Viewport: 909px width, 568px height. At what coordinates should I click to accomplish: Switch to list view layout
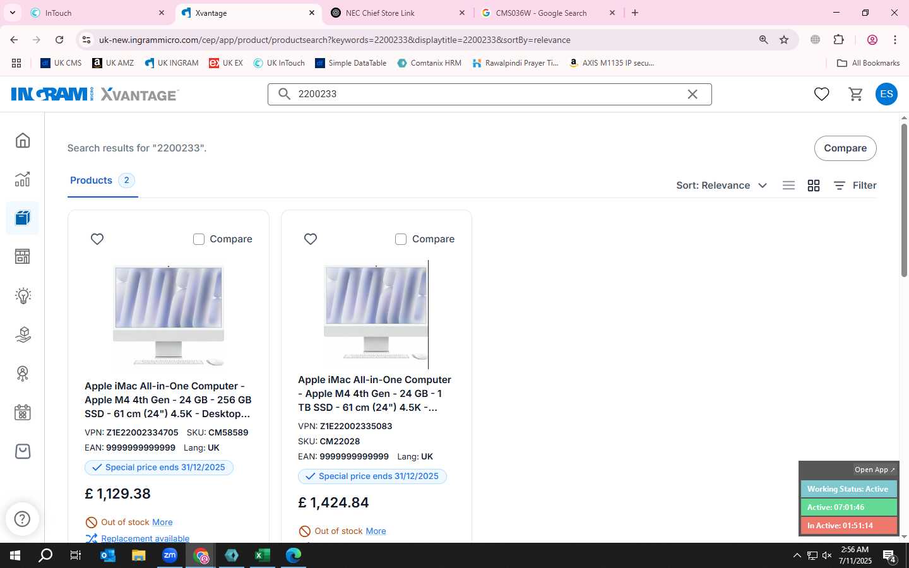pyautogui.click(x=788, y=186)
